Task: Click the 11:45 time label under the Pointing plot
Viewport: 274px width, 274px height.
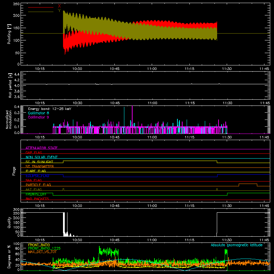Action: pos(264,69)
